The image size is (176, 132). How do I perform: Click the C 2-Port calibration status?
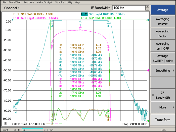[49, 130]
